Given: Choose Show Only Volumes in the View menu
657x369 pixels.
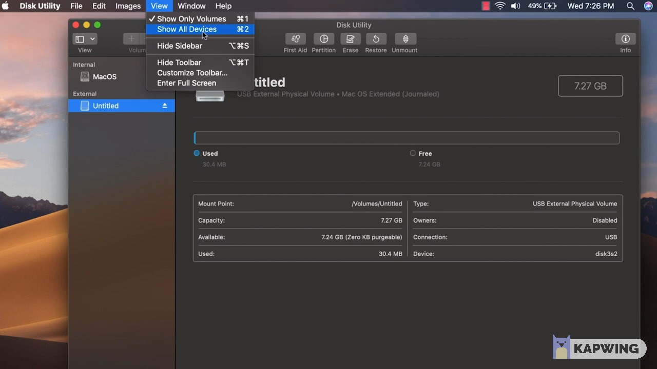Looking at the screenshot, I should [200, 19].
